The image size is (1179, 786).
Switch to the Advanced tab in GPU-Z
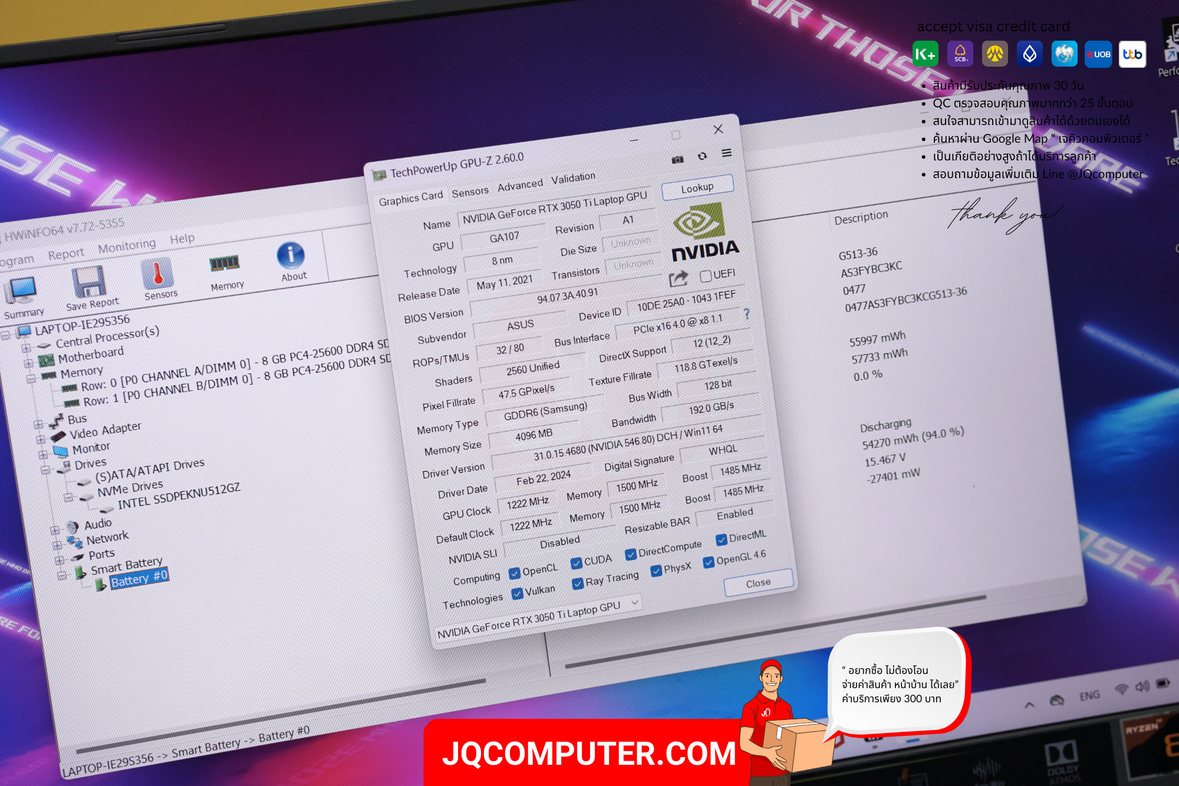(x=520, y=185)
